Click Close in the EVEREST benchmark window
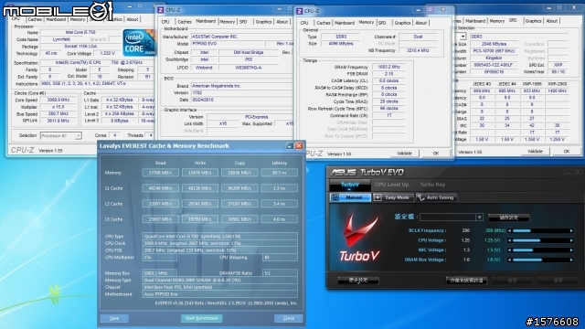 tap(289, 318)
